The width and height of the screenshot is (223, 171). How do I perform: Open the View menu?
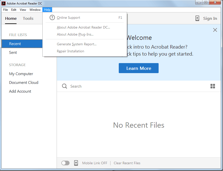23,10
